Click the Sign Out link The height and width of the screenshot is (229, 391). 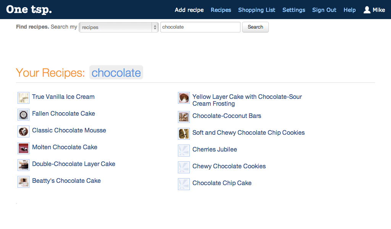point(324,10)
